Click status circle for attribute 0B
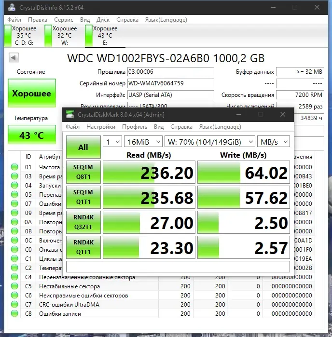Viewport: 332px width, 337px height. [x=14, y=231]
